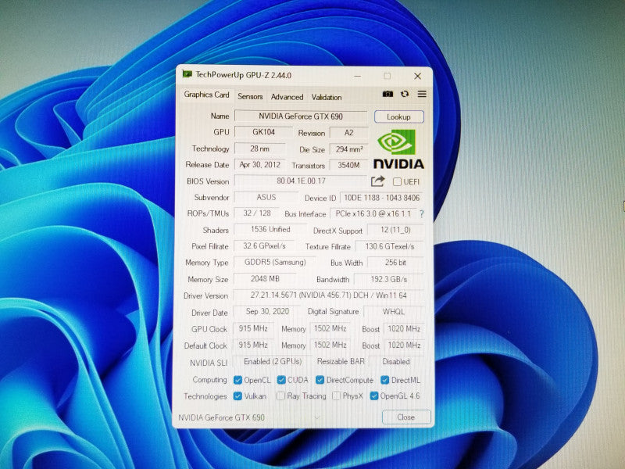Open the GPU selector dropdown at bottom
This screenshot has height=469, width=625.
tap(250, 417)
